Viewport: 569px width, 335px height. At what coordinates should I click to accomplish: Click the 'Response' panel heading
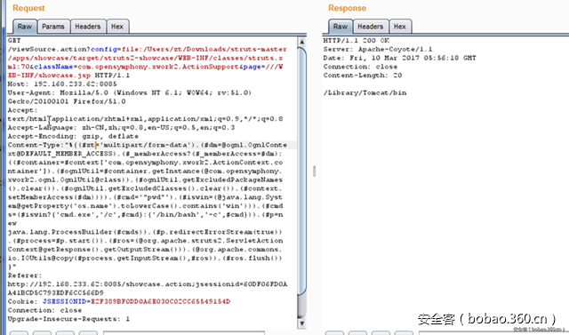point(348,8)
